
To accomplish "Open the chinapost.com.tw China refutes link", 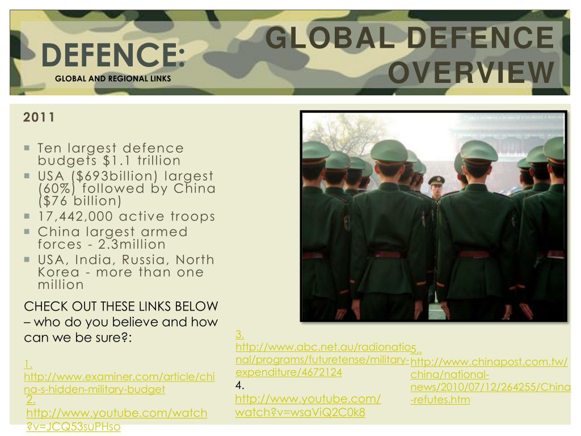I will point(491,381).
